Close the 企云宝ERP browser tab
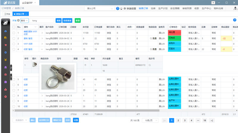 point(35,3)
